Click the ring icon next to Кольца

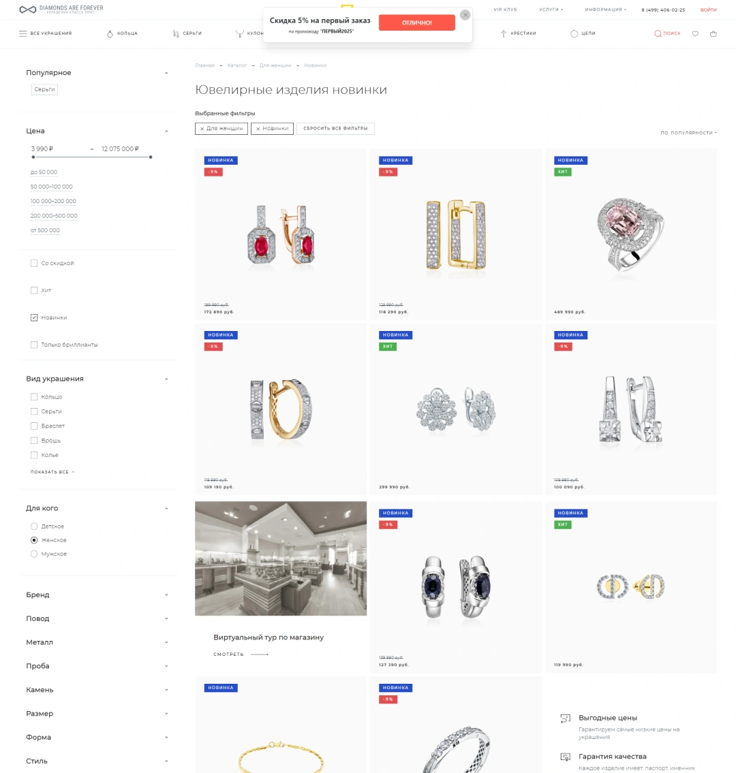(110, 33)
